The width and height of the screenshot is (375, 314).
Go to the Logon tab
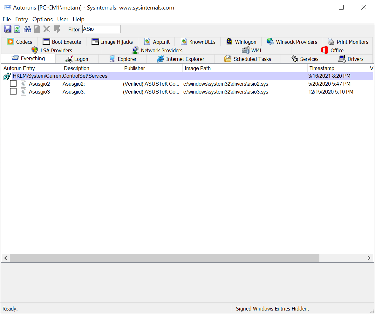pyautogui.click(x=77, y=59)
